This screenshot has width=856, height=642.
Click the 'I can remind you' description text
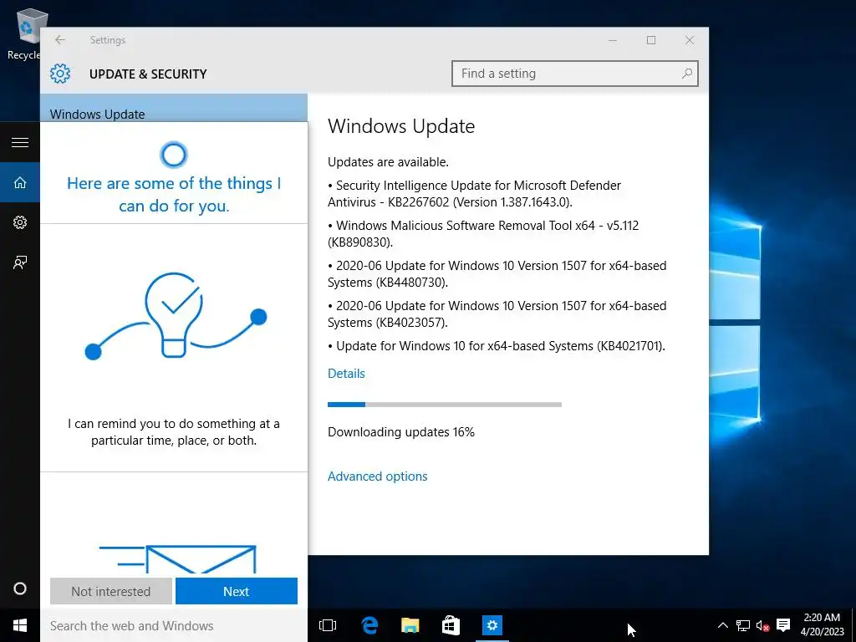pos(174,432)
